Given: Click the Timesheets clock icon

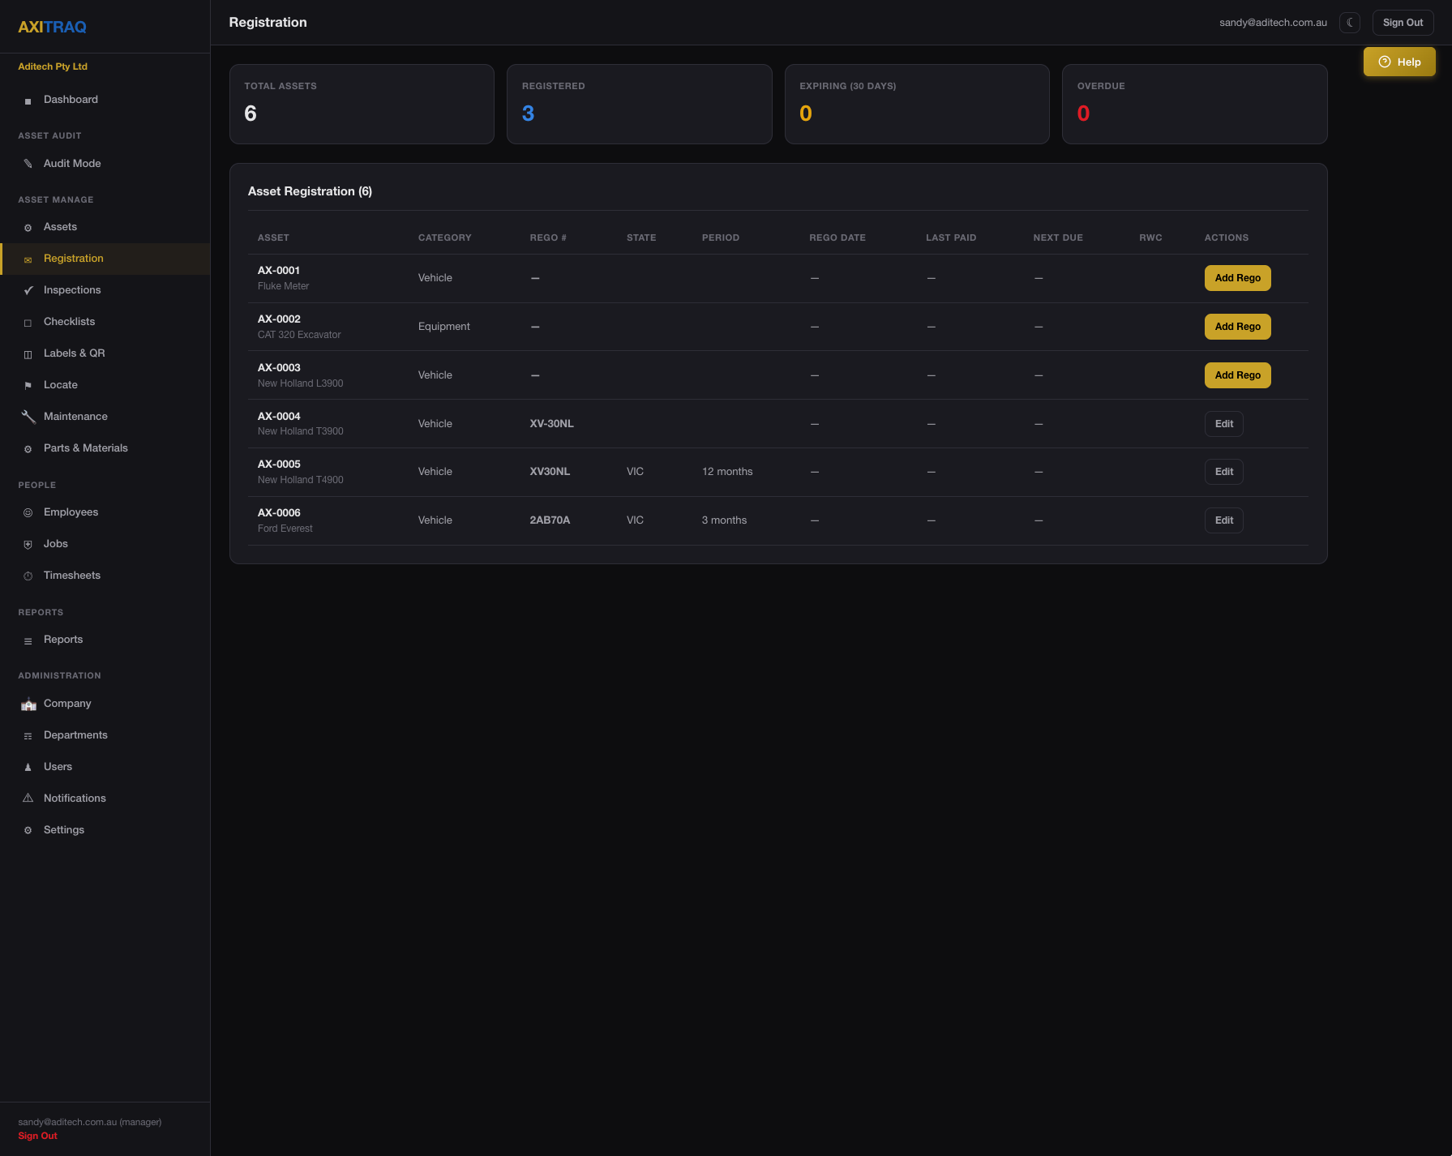Looking at the screenshot, I should coord(28,576).
